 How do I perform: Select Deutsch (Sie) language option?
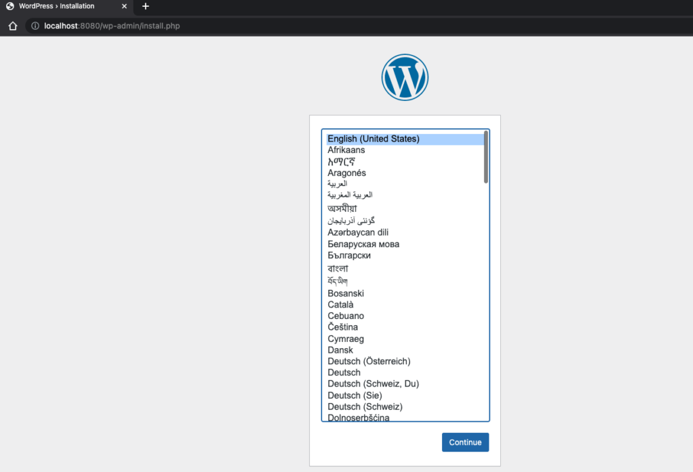405,395
